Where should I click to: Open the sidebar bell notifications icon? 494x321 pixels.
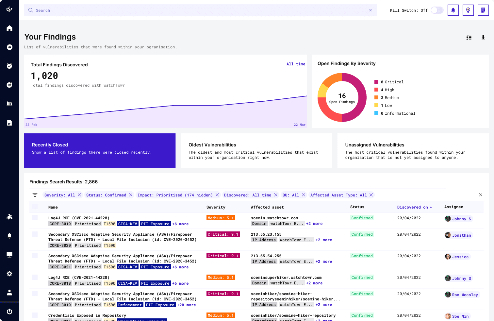click(9, 236)
